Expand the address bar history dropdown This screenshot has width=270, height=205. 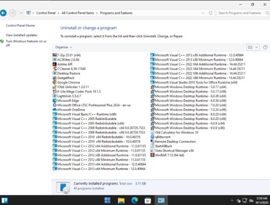click(203, 13)
